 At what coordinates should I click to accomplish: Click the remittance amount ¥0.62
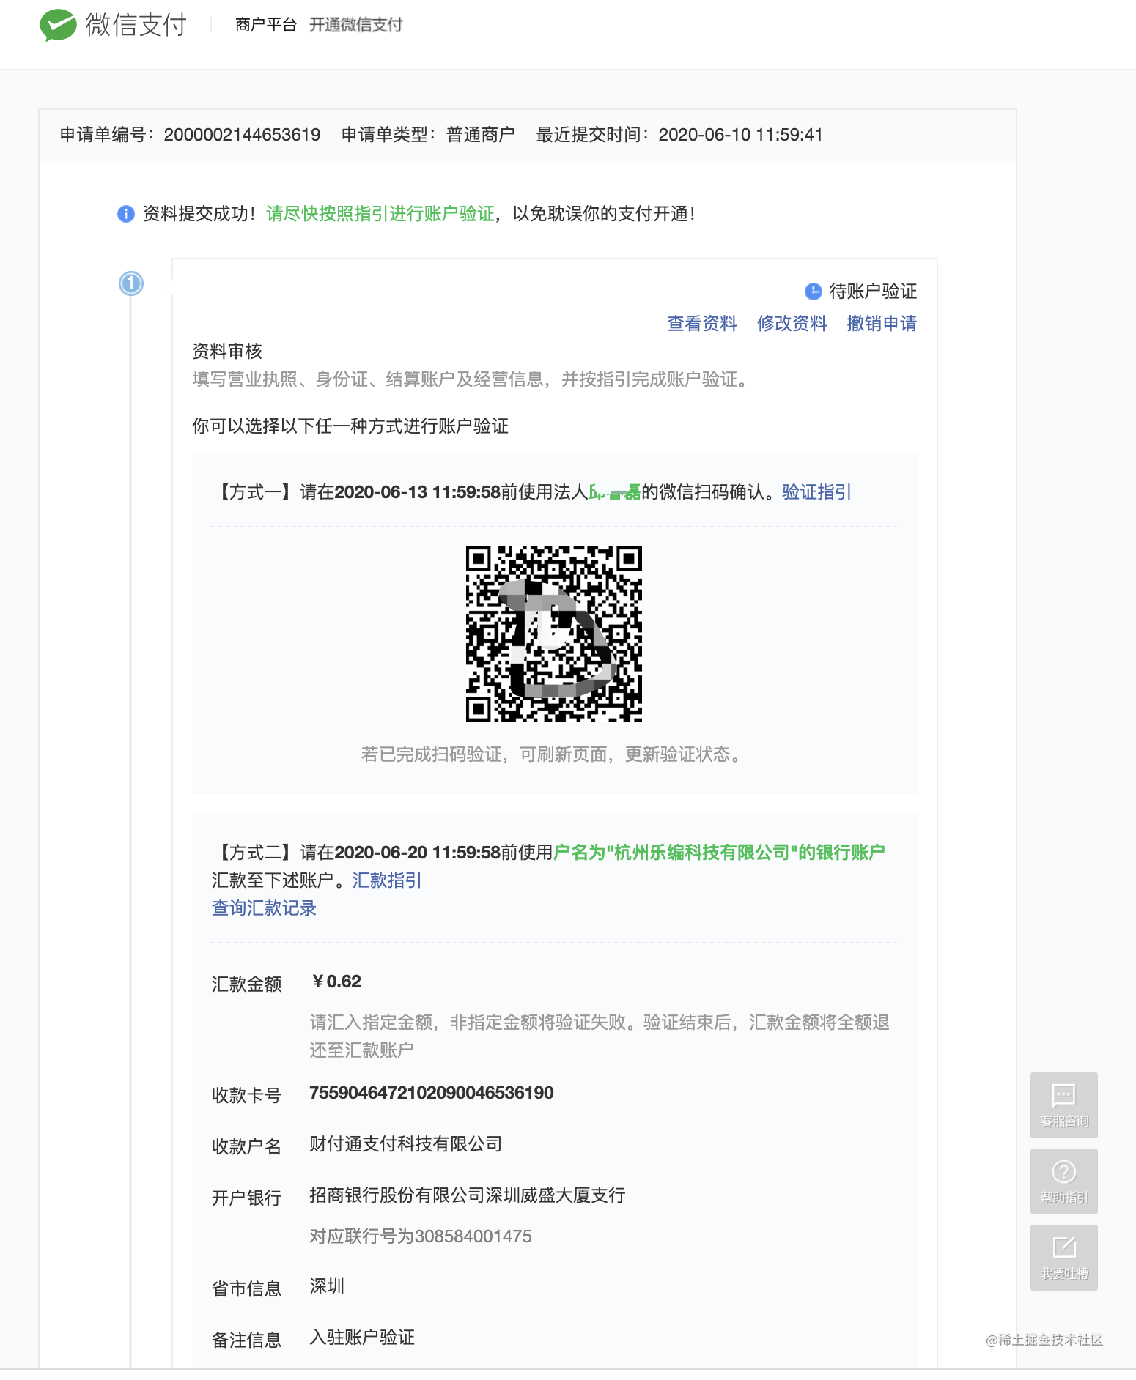pos(336,982)
